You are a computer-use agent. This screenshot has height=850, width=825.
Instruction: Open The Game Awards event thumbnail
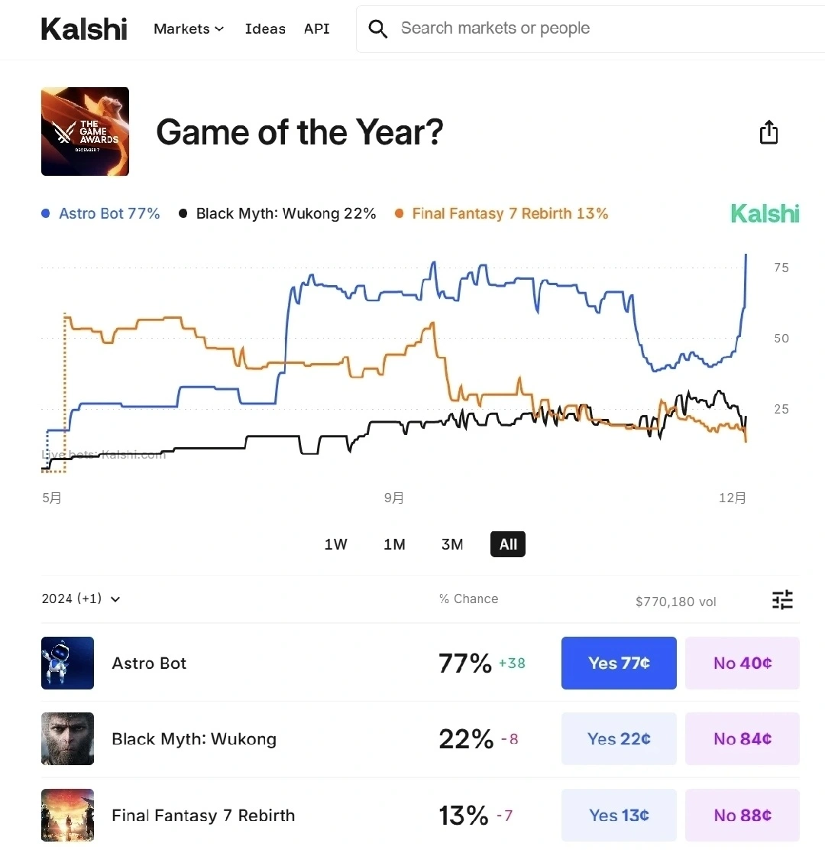pyautogui.click(x=85, y=131)
